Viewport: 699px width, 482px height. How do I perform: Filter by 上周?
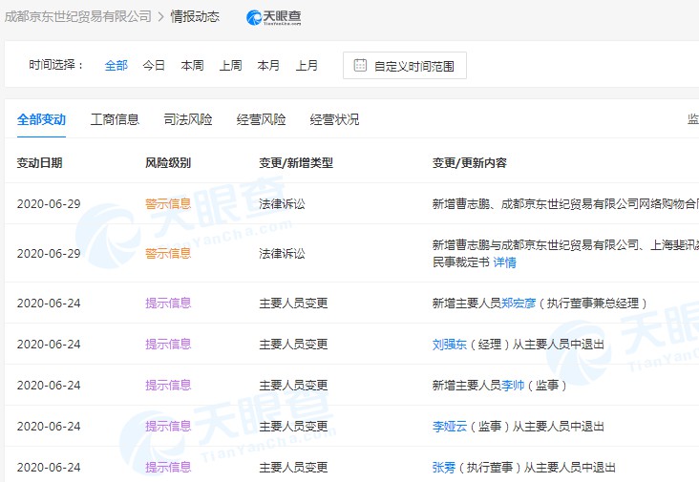click(230, 66)
